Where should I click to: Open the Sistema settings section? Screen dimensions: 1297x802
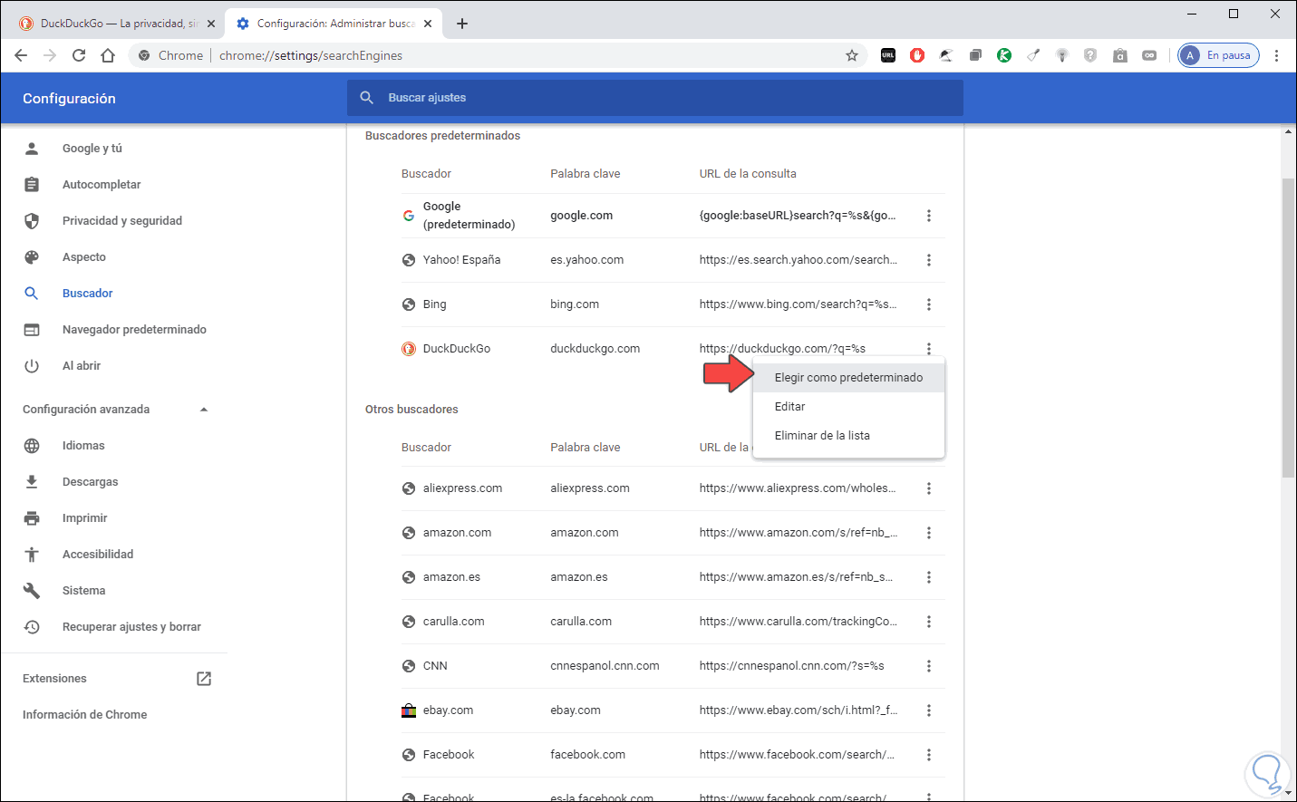tap(83, 591)
